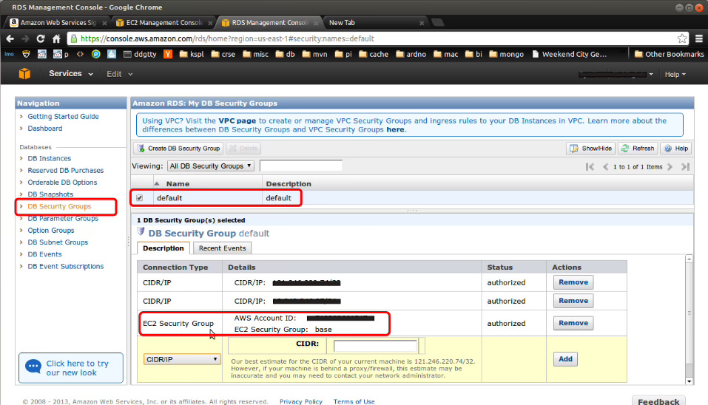Open DB Event Subscriptions link
708x405 pixels.
point(65,266)
